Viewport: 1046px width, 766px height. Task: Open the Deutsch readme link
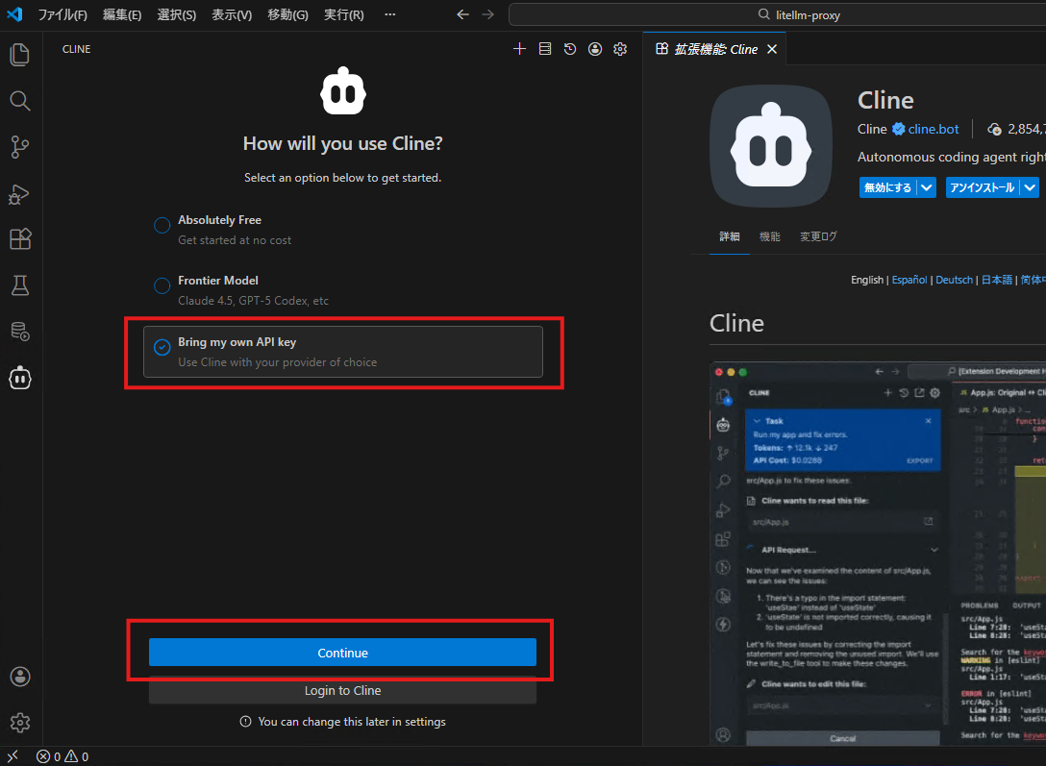(x=954, y=280)
